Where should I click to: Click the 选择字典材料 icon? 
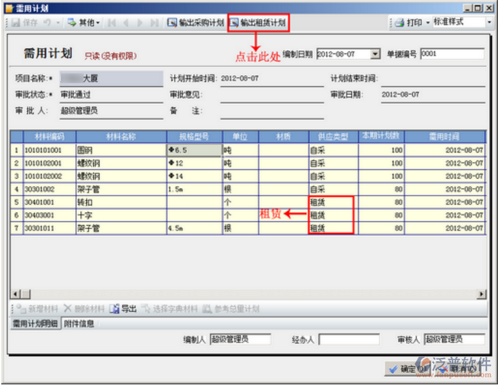click(146, 309)
